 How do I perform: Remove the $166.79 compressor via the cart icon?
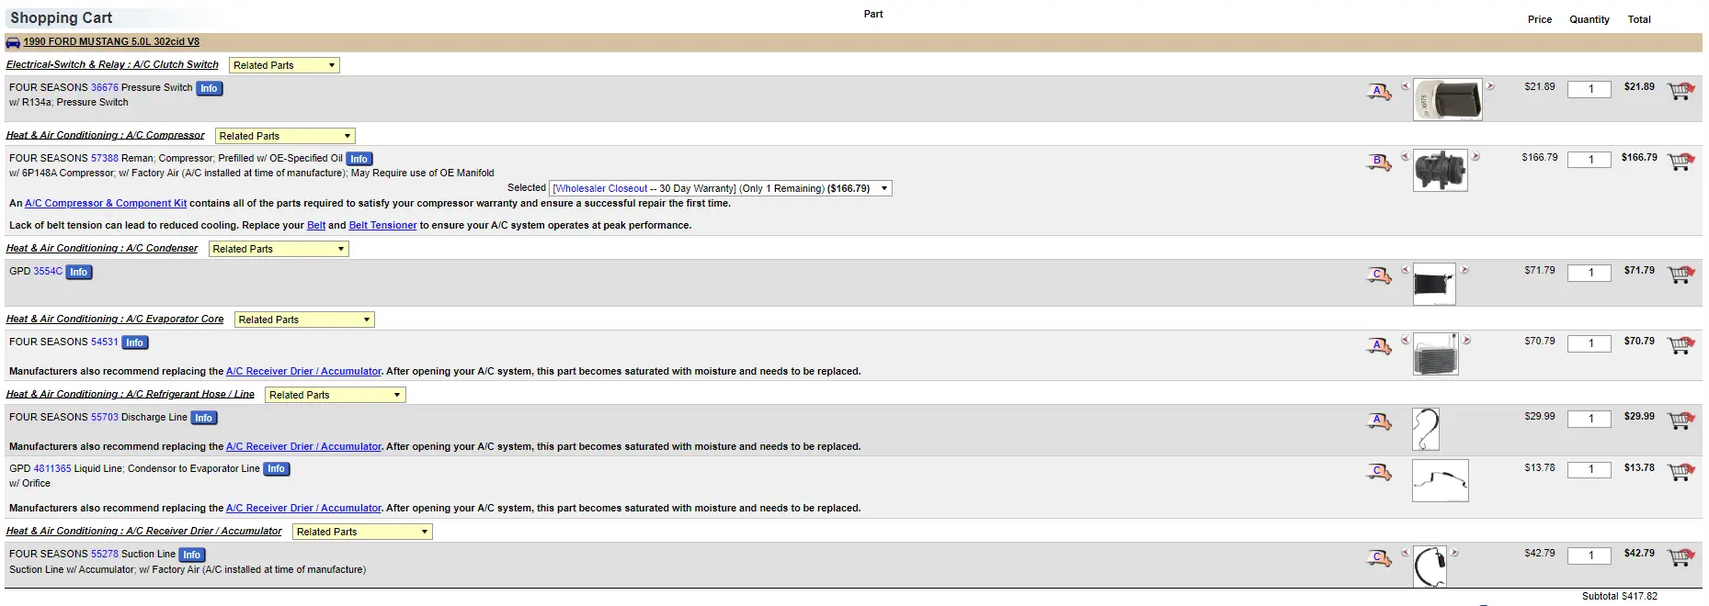coord(1681,162)
